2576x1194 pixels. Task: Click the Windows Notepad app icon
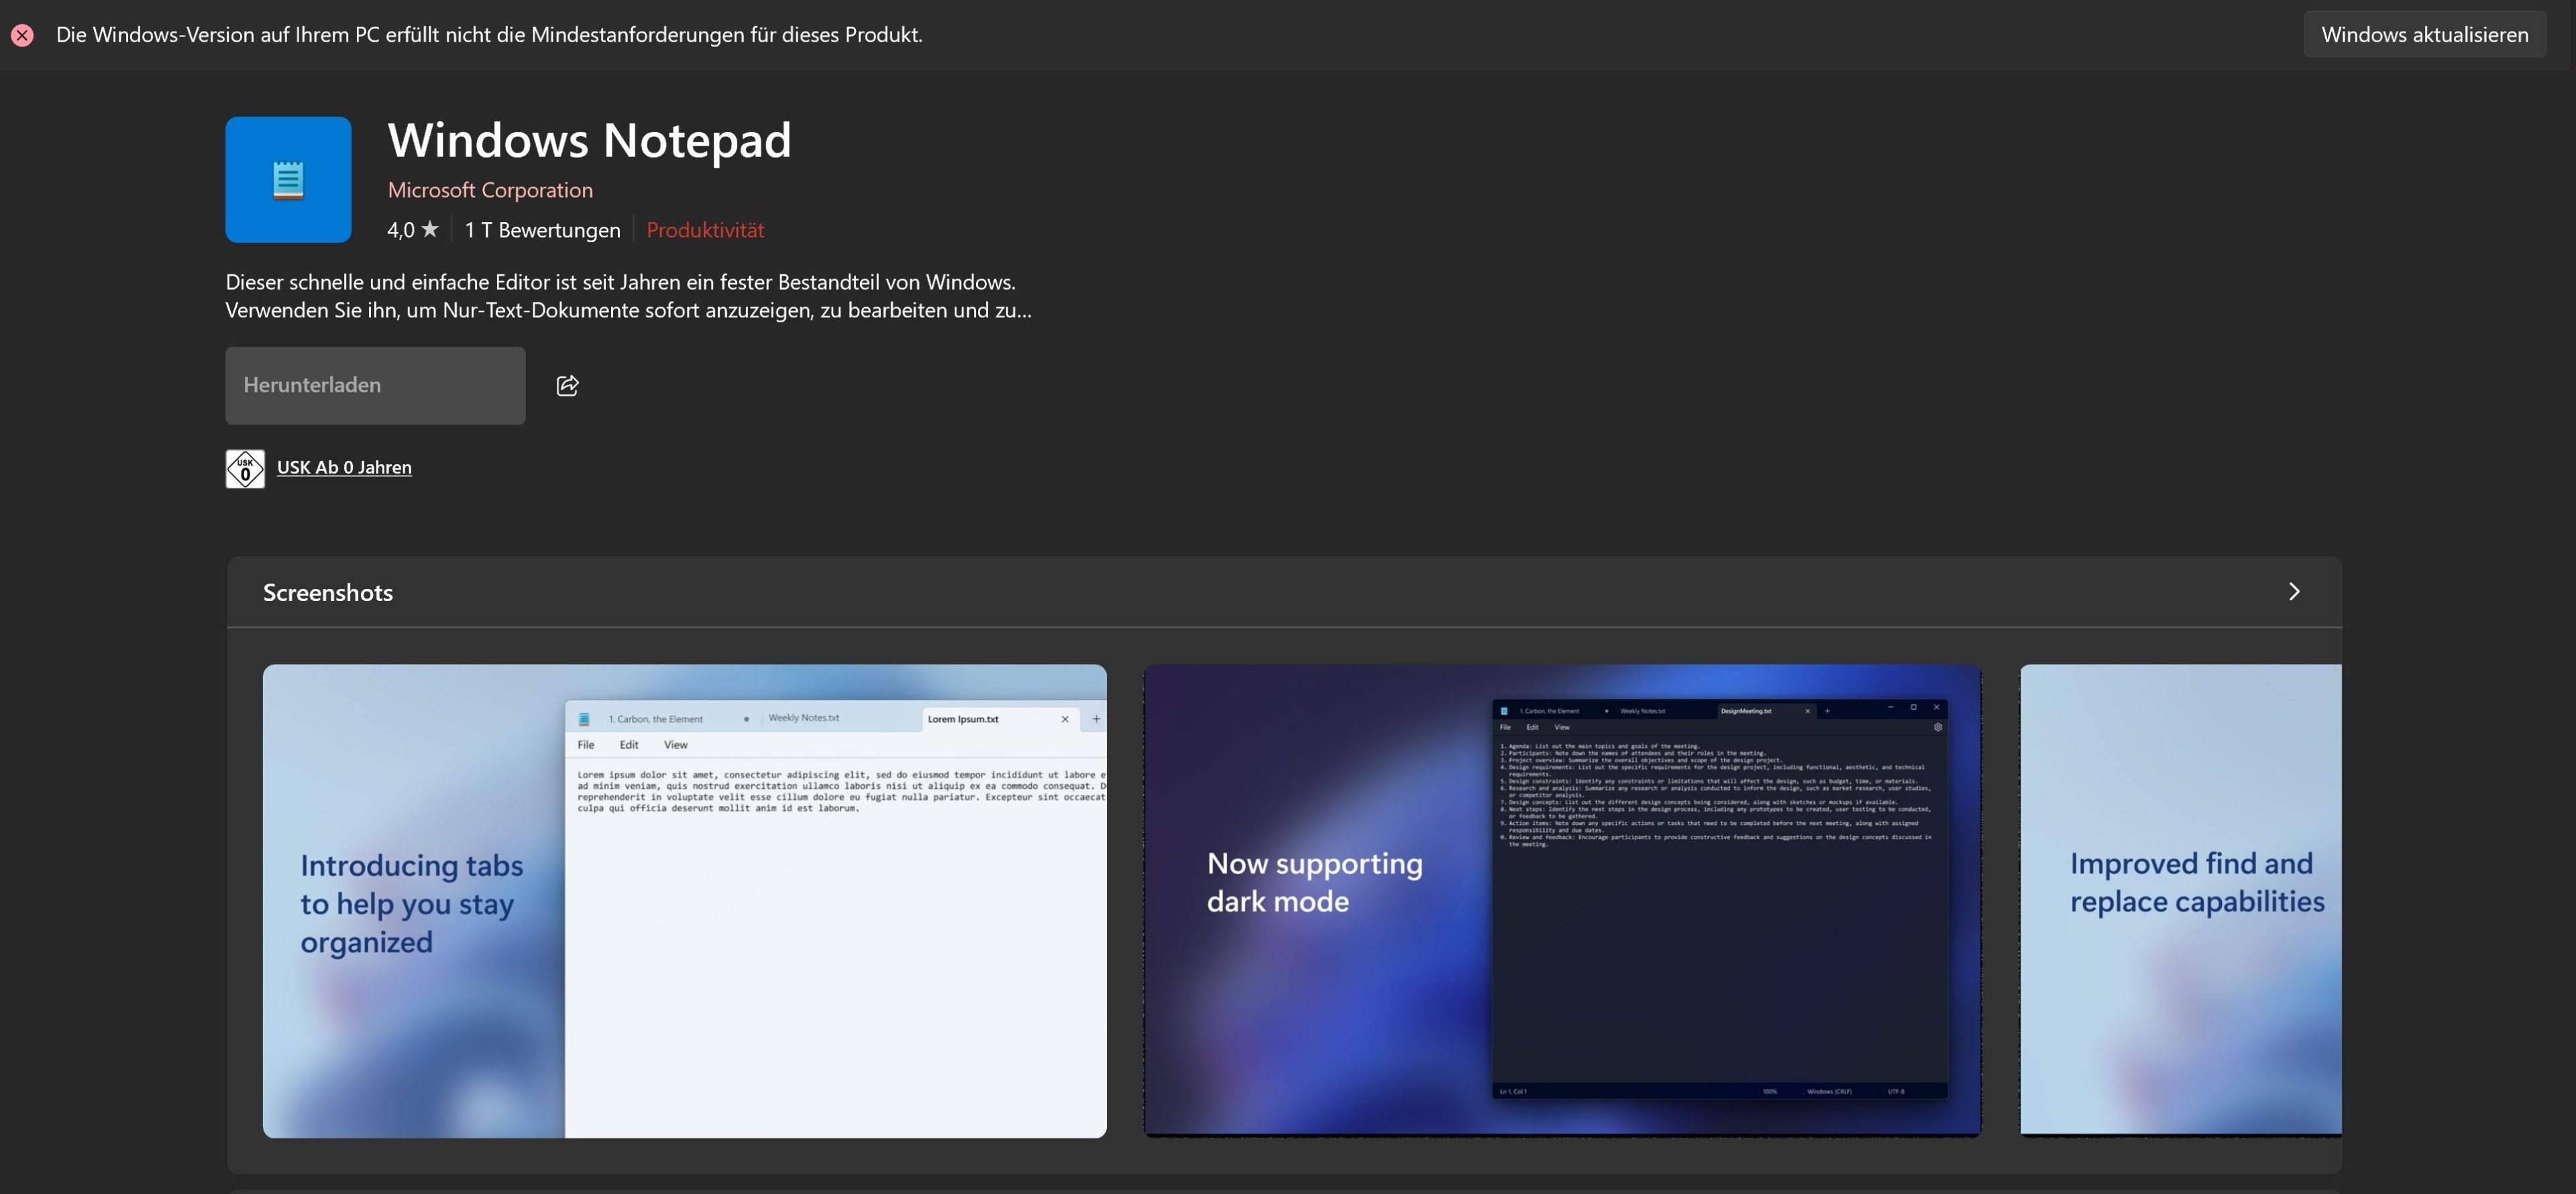click(288, 180)
